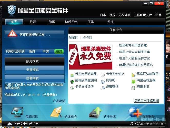Open the 安检 security check tab
The width and height of the screenshot is (170, 128).
click(x=110, y=22)
